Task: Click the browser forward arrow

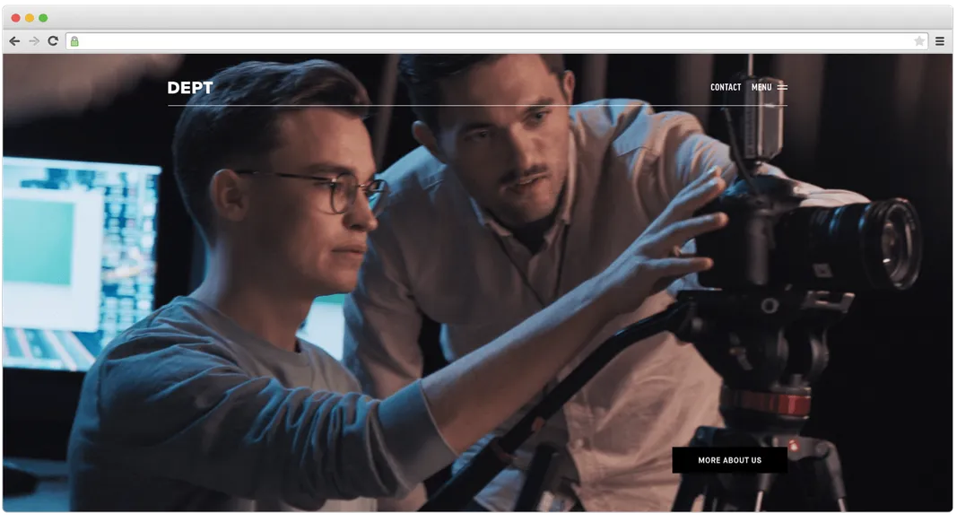Action: pos(34,41)
